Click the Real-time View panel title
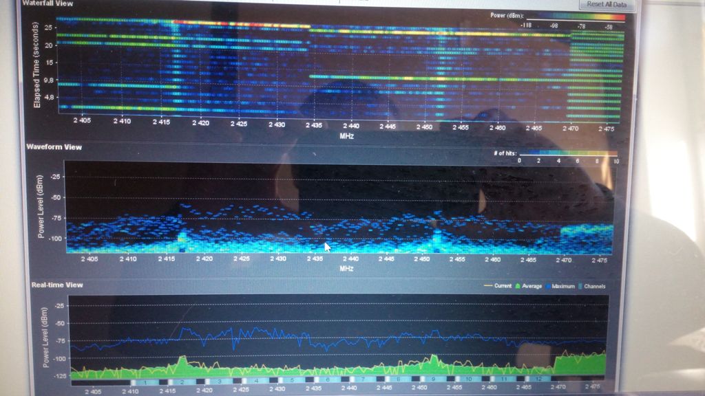705x396 pixels. (57, 285)
